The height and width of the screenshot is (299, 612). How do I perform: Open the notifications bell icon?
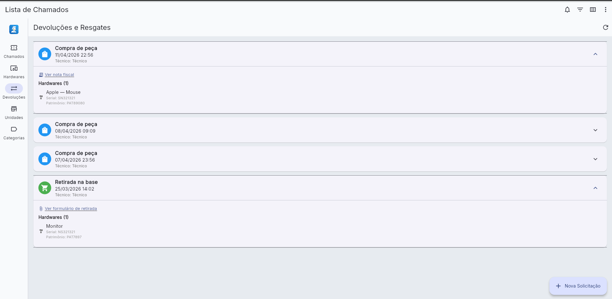(x=567, y=10)
